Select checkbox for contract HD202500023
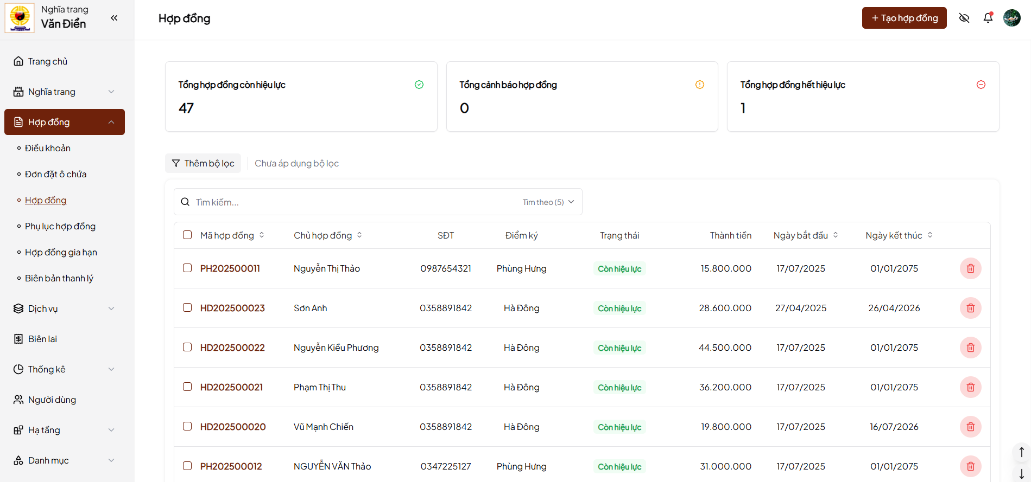 tap(187, 307)
